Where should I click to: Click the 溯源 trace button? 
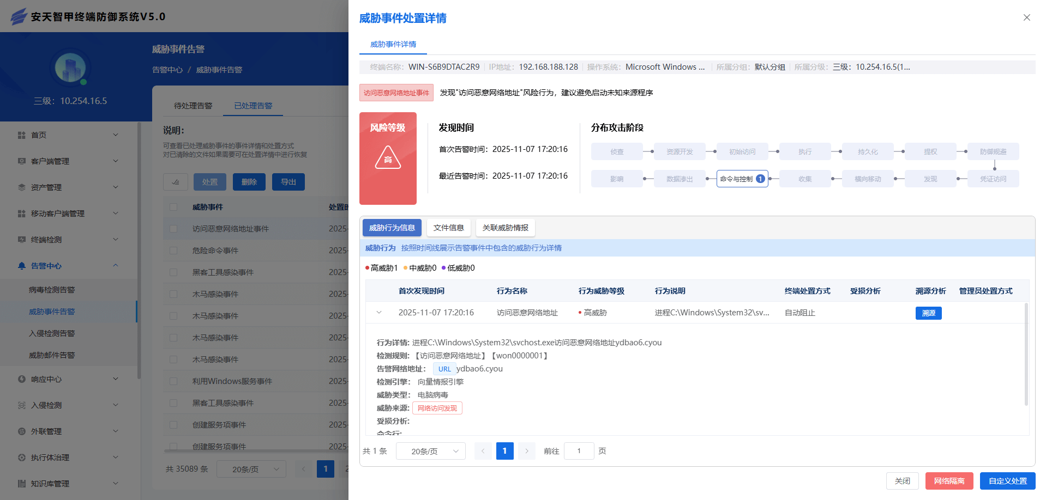tap(928, 313)
